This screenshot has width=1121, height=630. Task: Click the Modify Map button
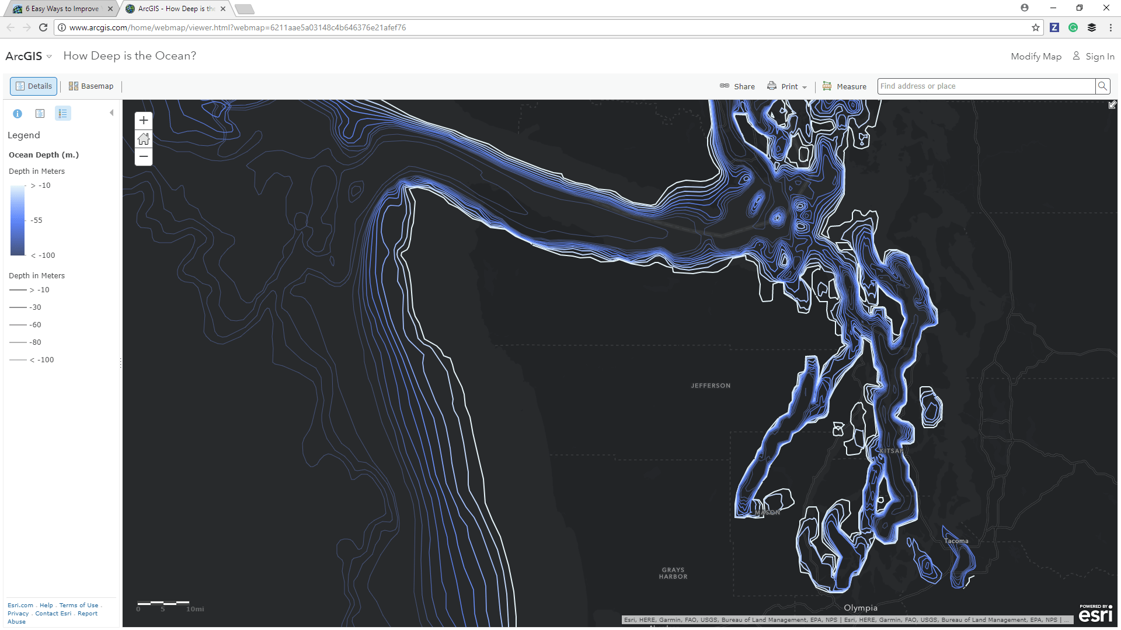coord(1036,56)
